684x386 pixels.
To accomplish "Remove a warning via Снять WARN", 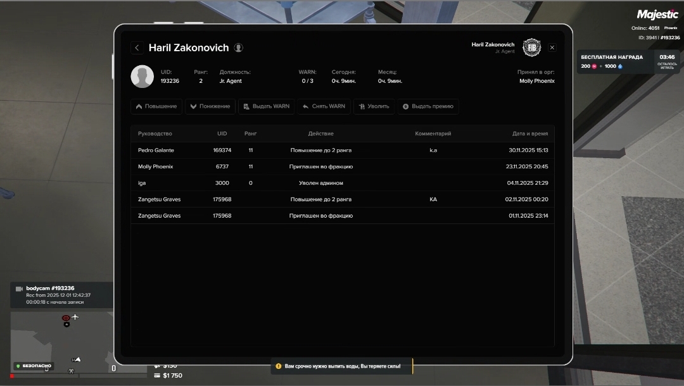I will [324, 106].
